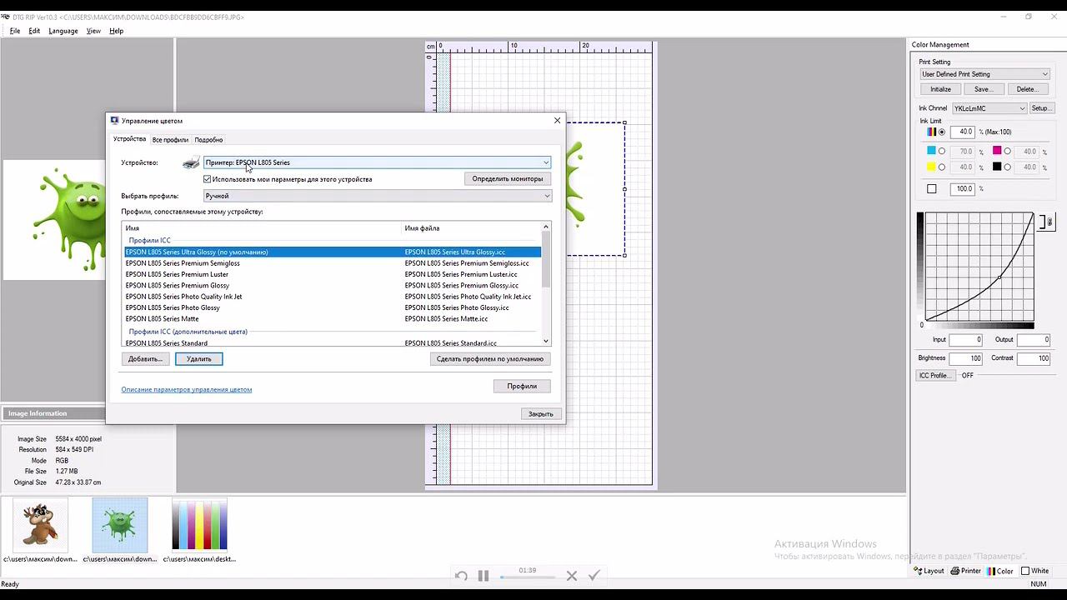Click the yellow ink color swatch
This screenshot has height=600, width=1067.
932,167
